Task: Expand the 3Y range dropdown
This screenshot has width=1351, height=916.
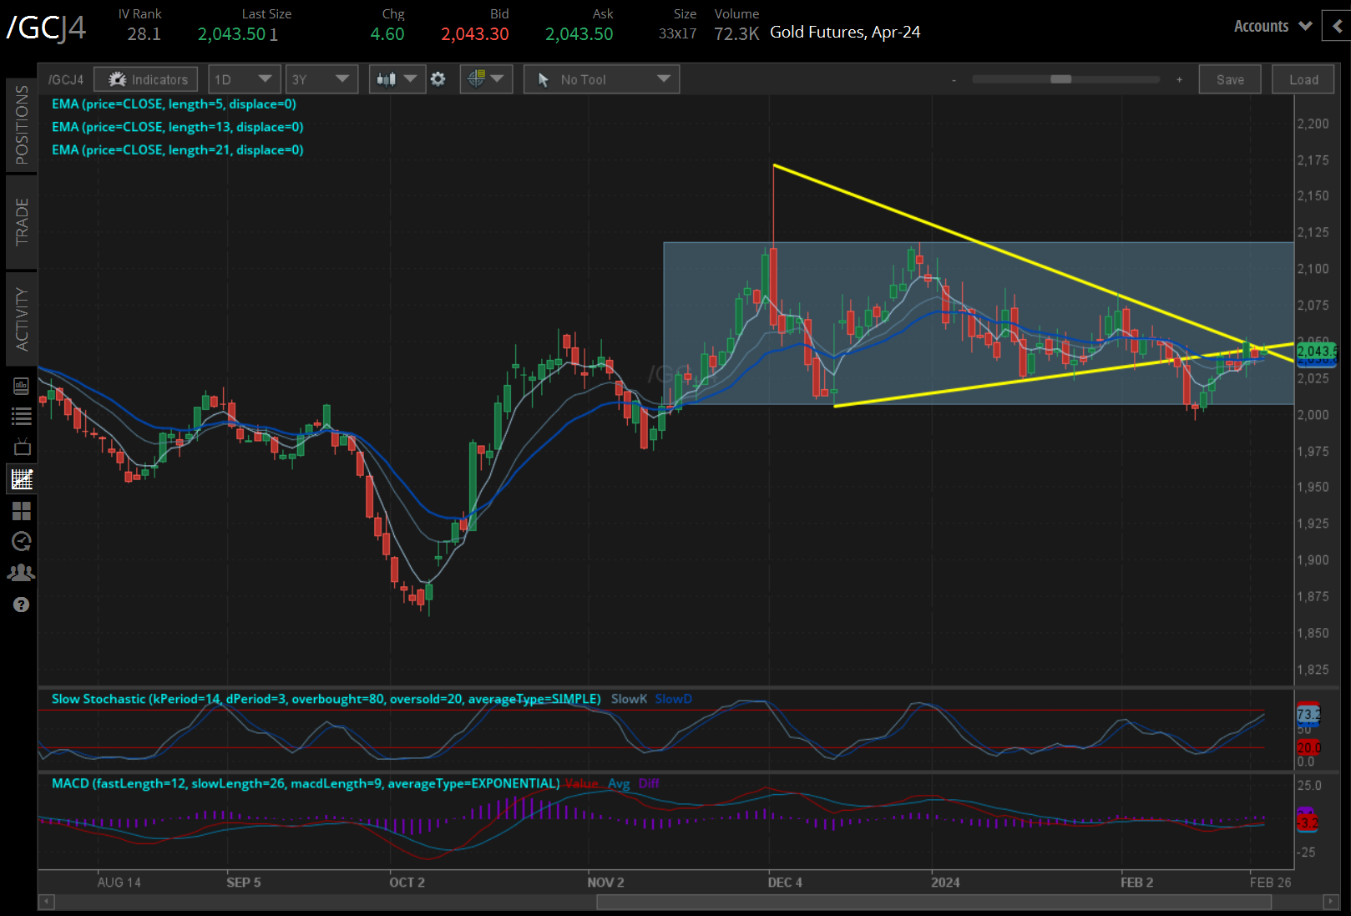Action: [321, 78]
